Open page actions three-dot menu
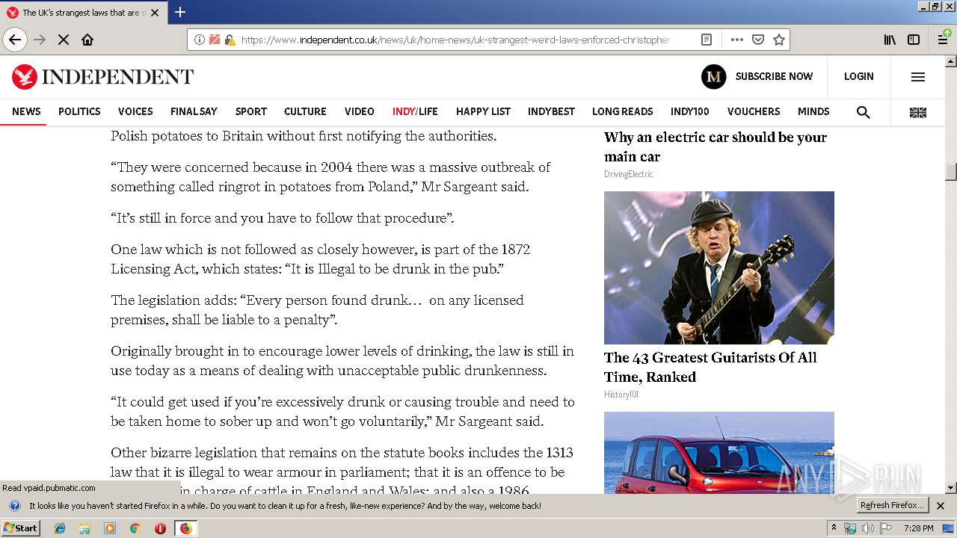The width and height of the screenshot is (957, 538). (x=737, y=40)
